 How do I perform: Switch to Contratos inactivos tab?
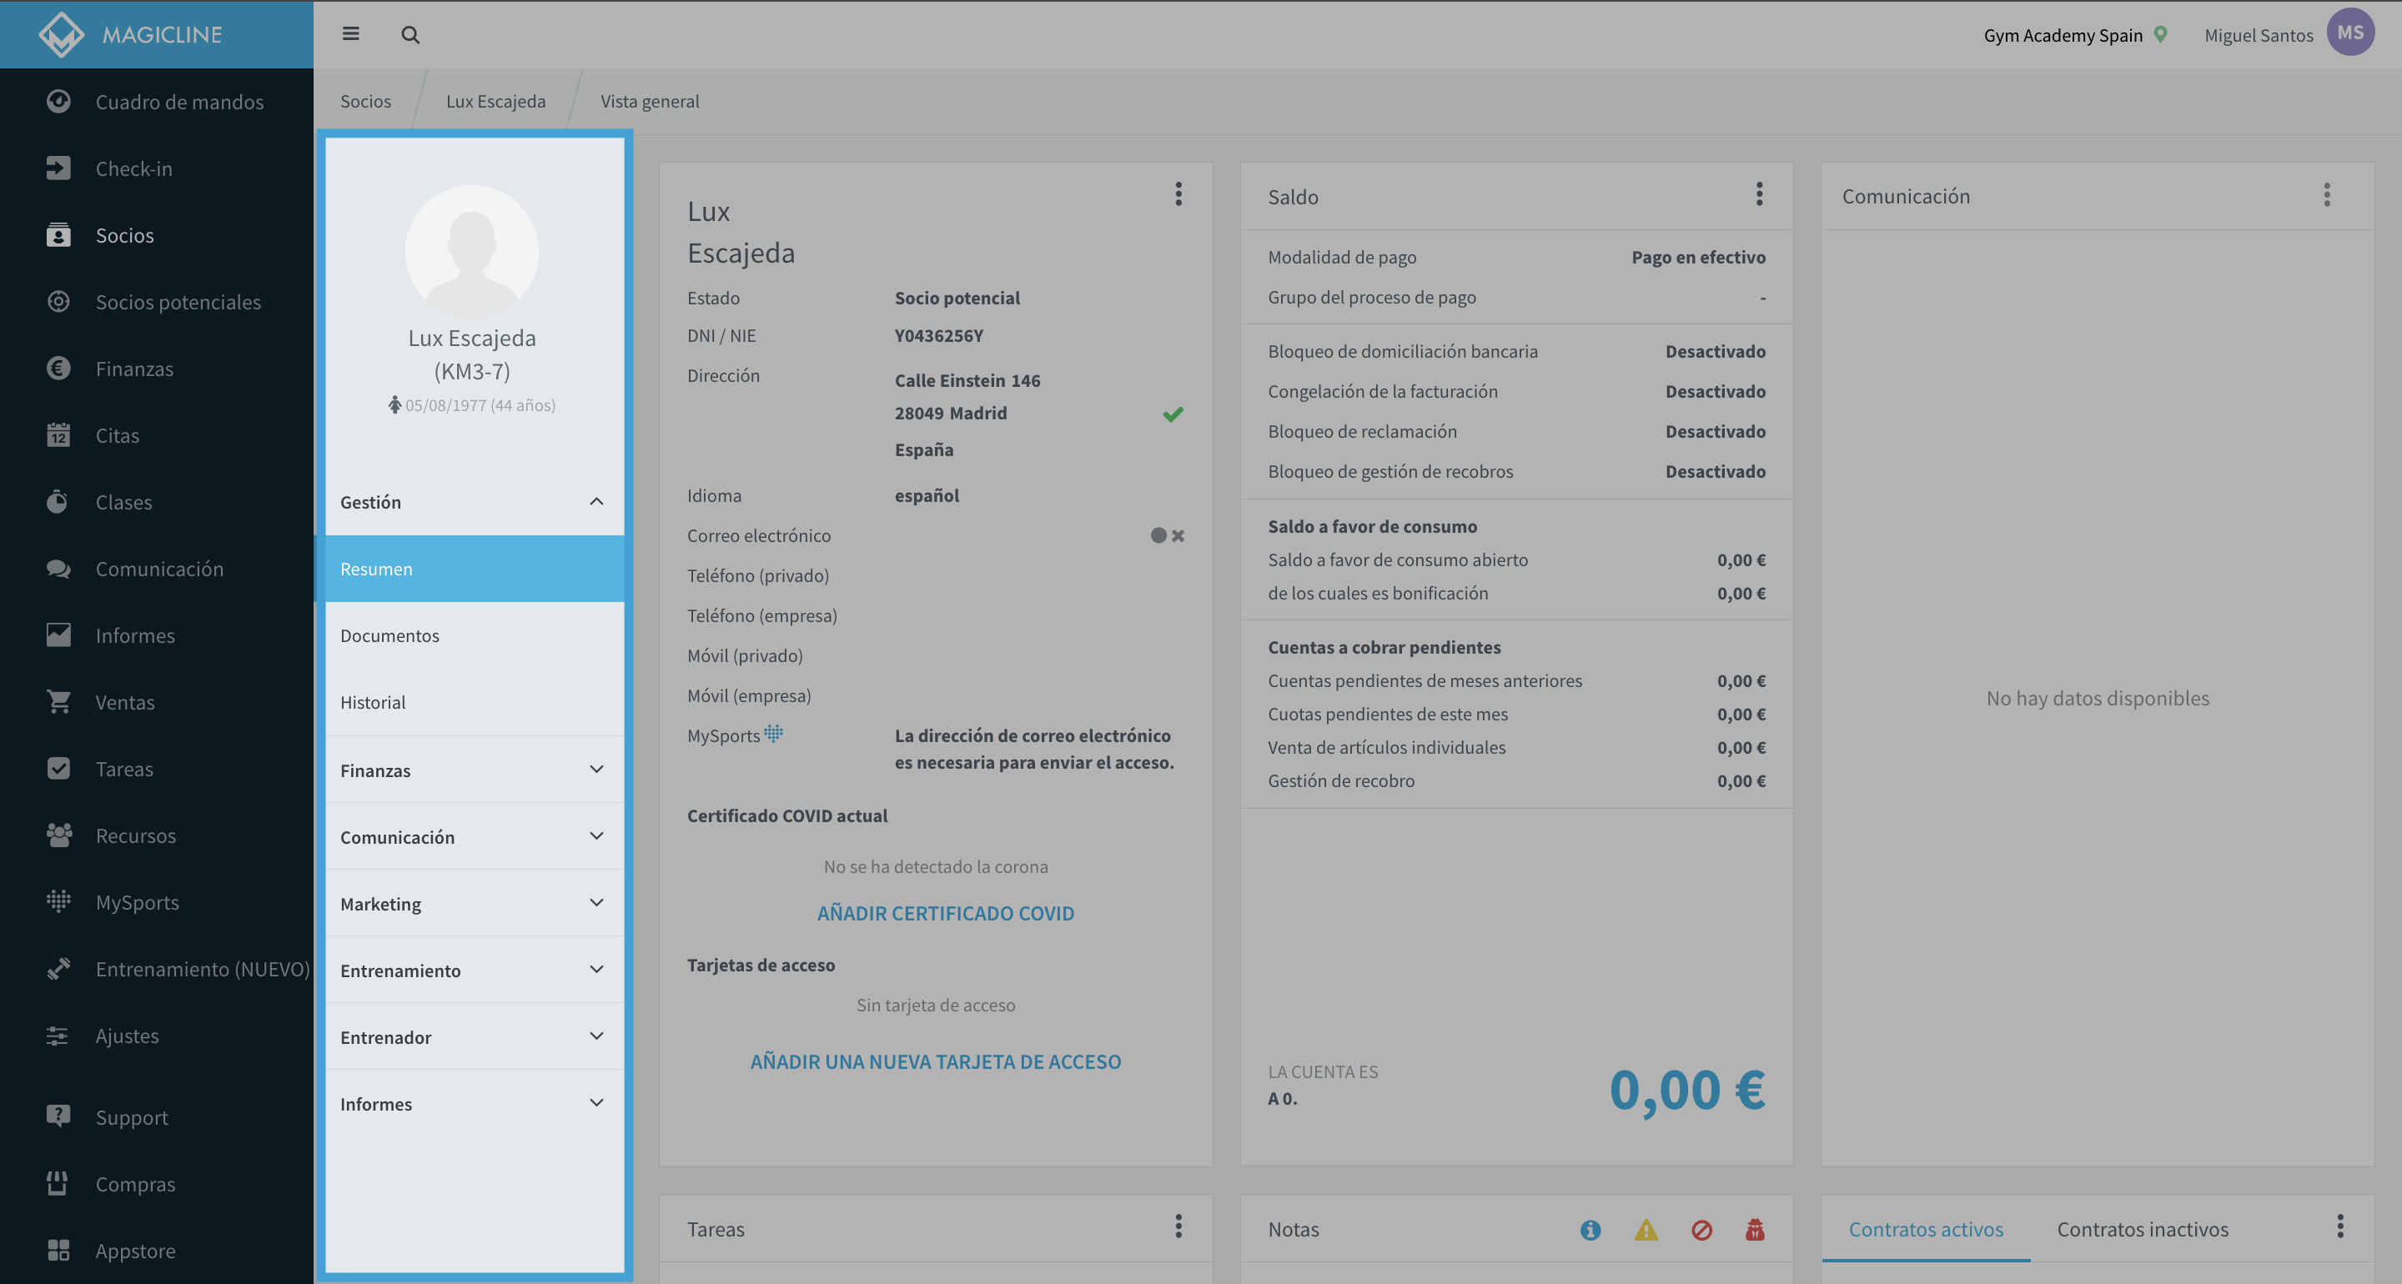coord(2143,1229)
